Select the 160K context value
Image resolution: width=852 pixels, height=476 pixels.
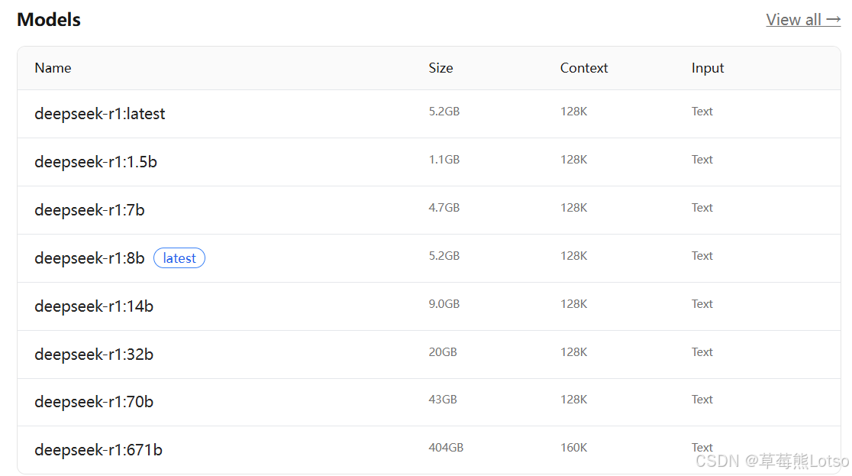click(574, 447)
